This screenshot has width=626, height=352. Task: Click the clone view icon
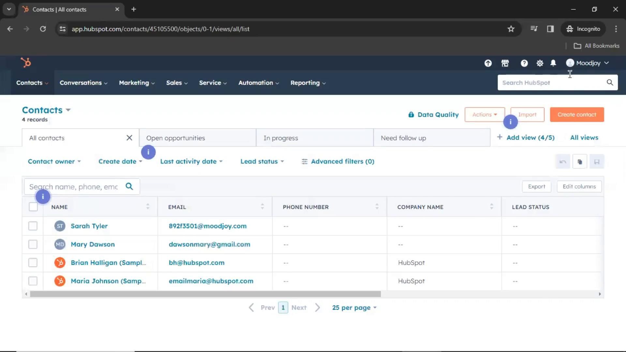(580, 162)
